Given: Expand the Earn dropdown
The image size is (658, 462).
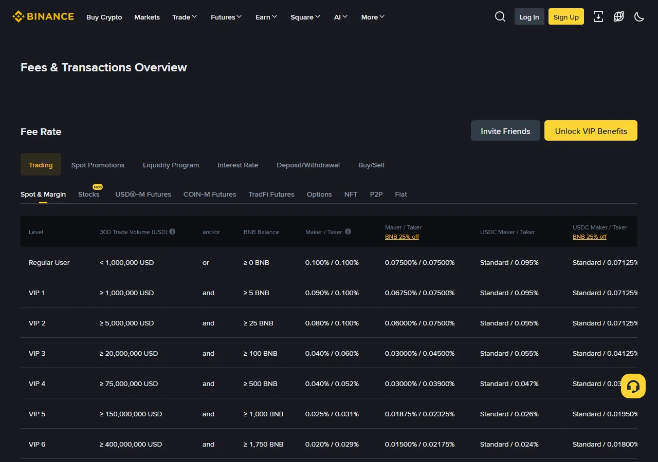Looking at the screenshot, I should [x=266, y=17].
